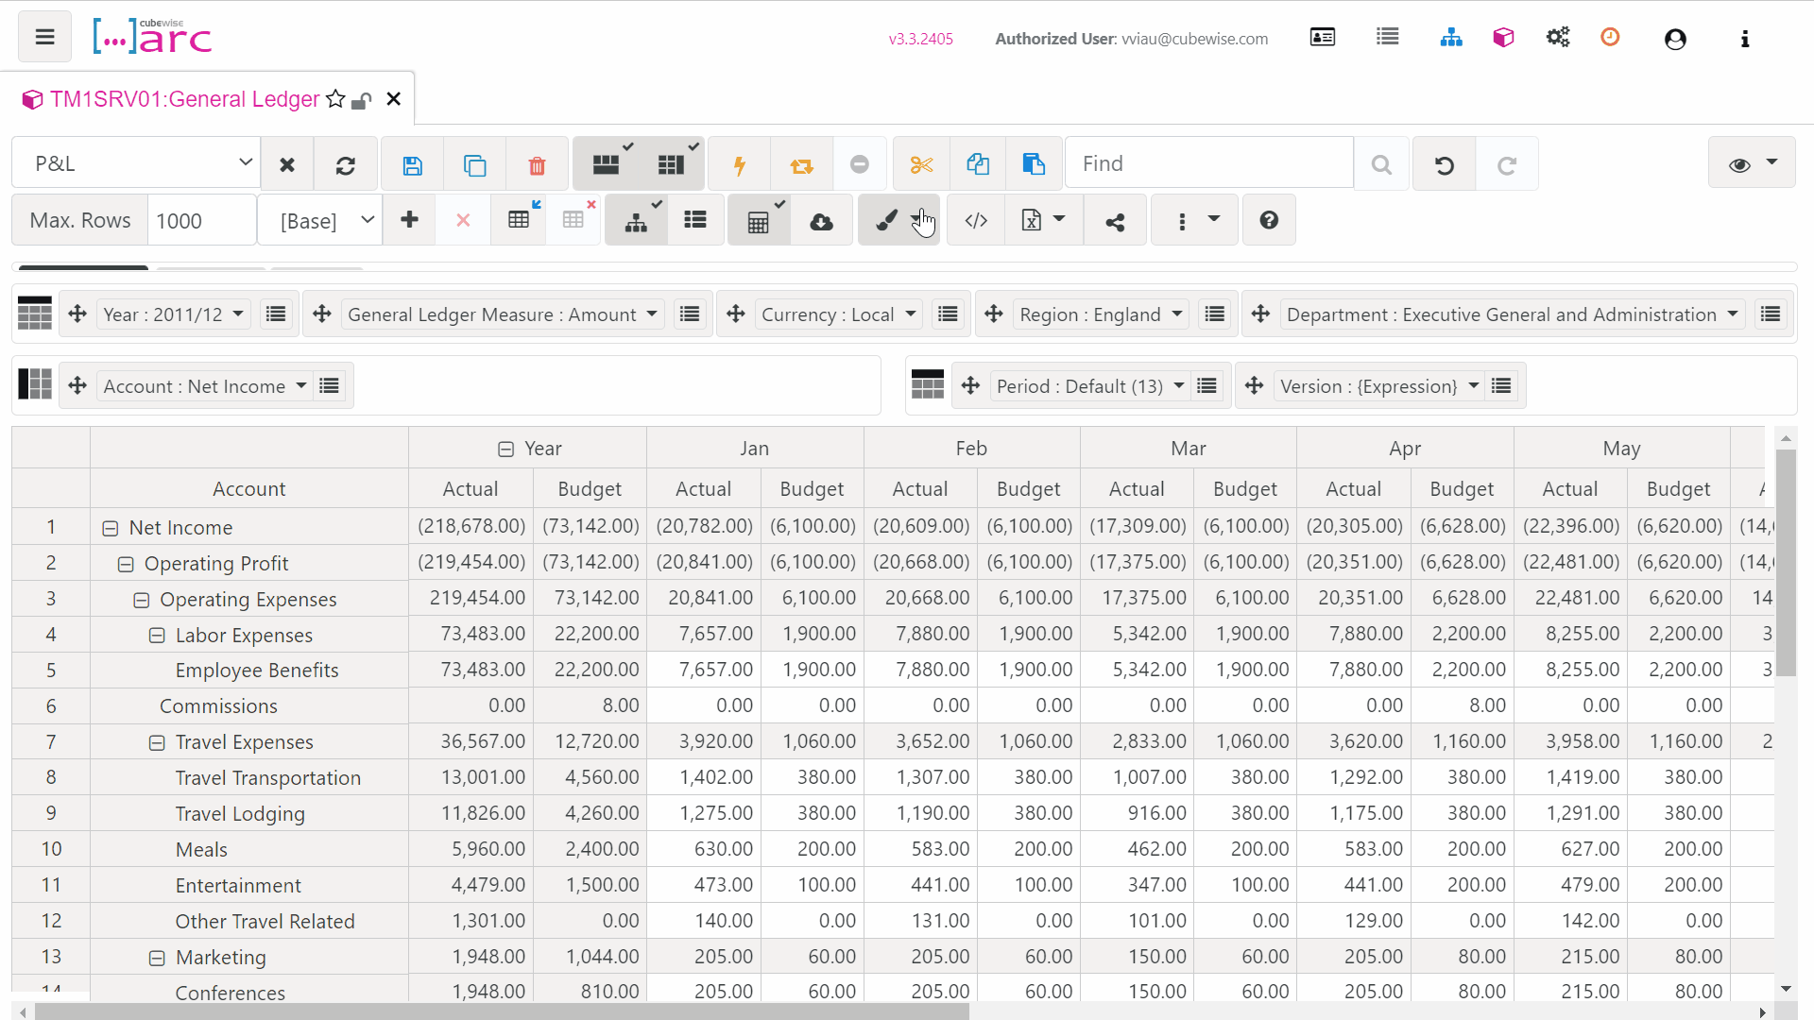
Task: Collapse the Operating Expenses row
Action: (x=142, y=601)
